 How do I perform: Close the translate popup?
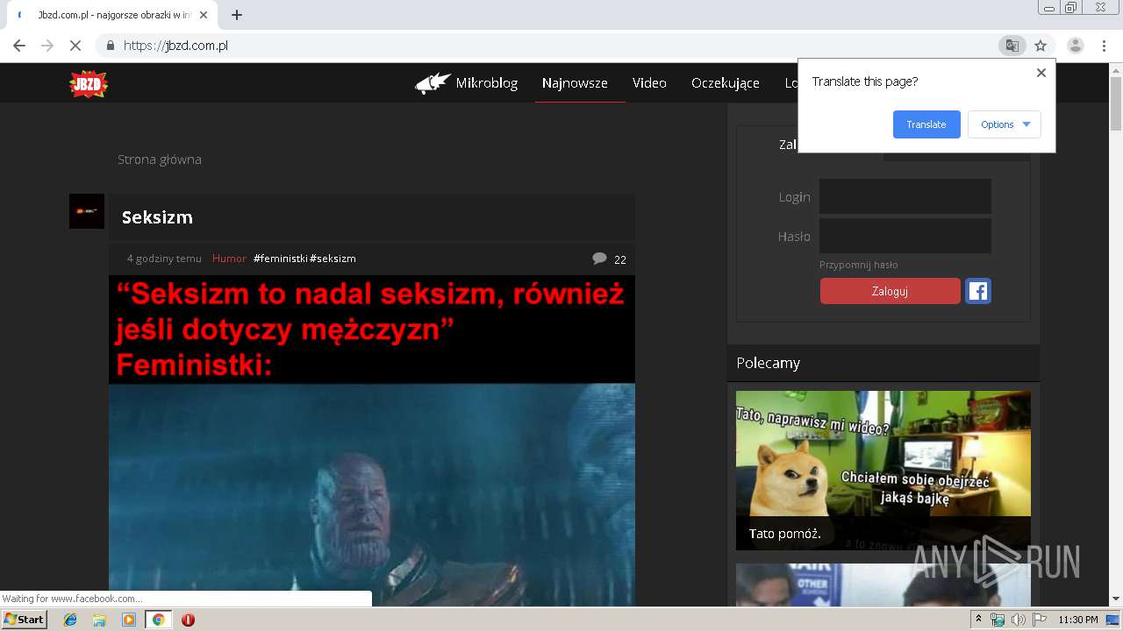point(1041,73)
